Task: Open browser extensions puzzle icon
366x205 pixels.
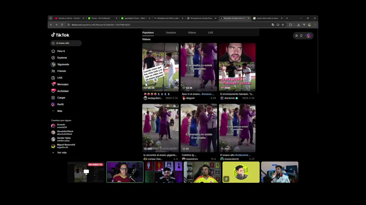Action: 291,25
